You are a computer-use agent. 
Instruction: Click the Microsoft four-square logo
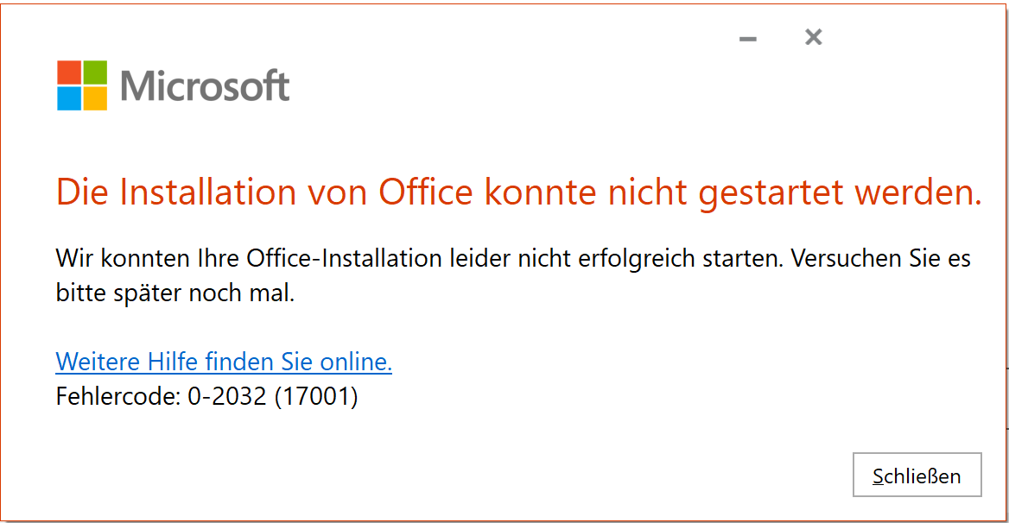point(82,85)
